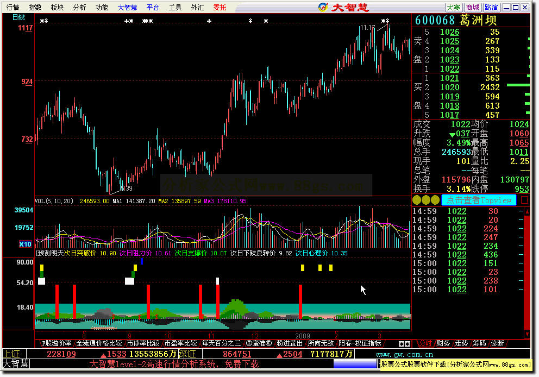Select the 市盈率比较 indicator tab

[180, 343]
